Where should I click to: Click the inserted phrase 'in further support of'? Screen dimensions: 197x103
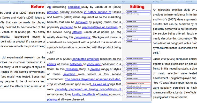coord(97,12)
